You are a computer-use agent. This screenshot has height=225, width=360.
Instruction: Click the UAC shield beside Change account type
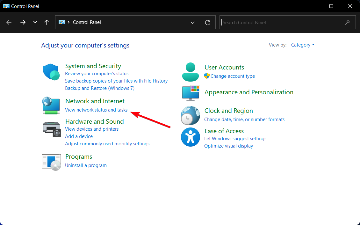coord(207,76)
